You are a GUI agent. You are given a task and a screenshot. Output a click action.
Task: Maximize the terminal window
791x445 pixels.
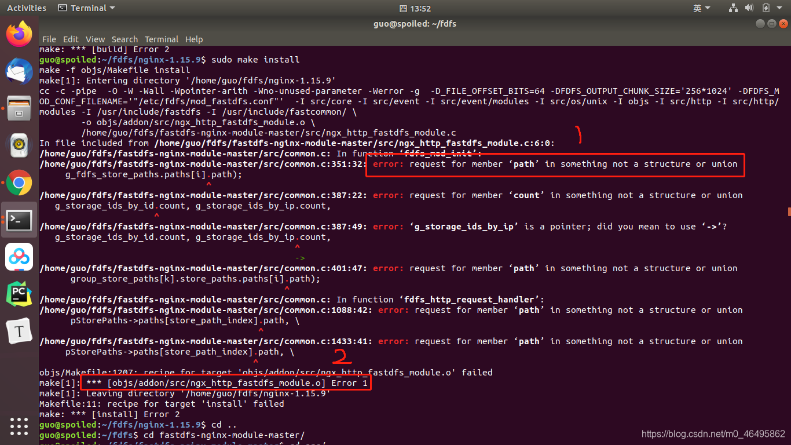[772, 24]
